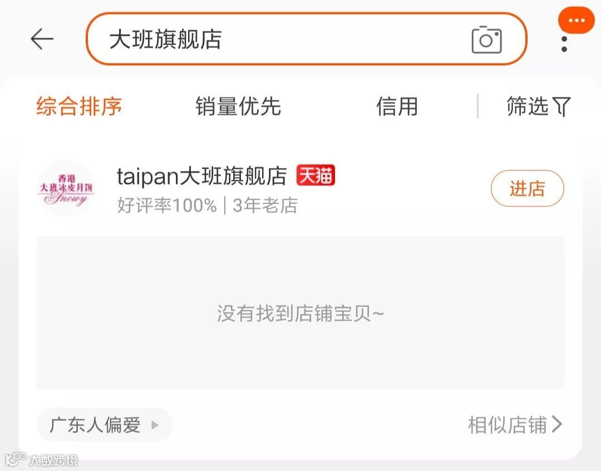The image size is (601, 471).
Task: Open the 筛选 filter panel
Action: (539, 106)
